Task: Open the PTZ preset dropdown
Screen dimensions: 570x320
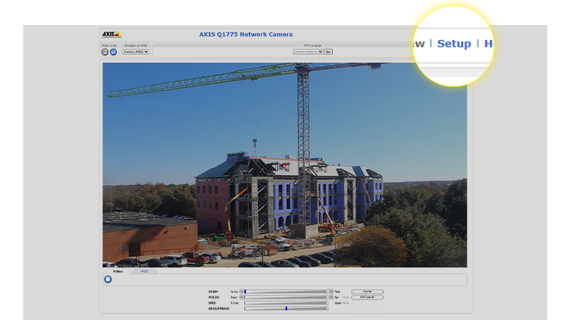Action: tap(308, 52)
